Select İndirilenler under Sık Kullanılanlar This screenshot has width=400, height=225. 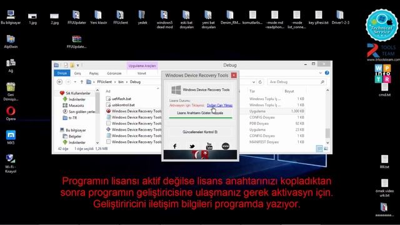pyautogui.click(x=77, y=99)
